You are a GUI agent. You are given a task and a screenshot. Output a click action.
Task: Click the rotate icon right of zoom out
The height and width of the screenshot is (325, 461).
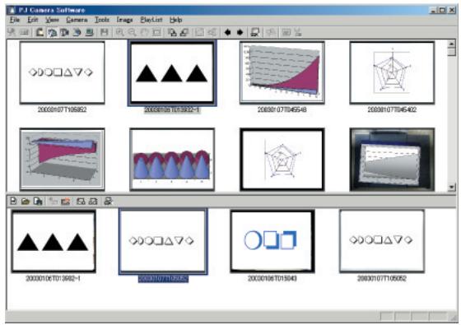144,32
